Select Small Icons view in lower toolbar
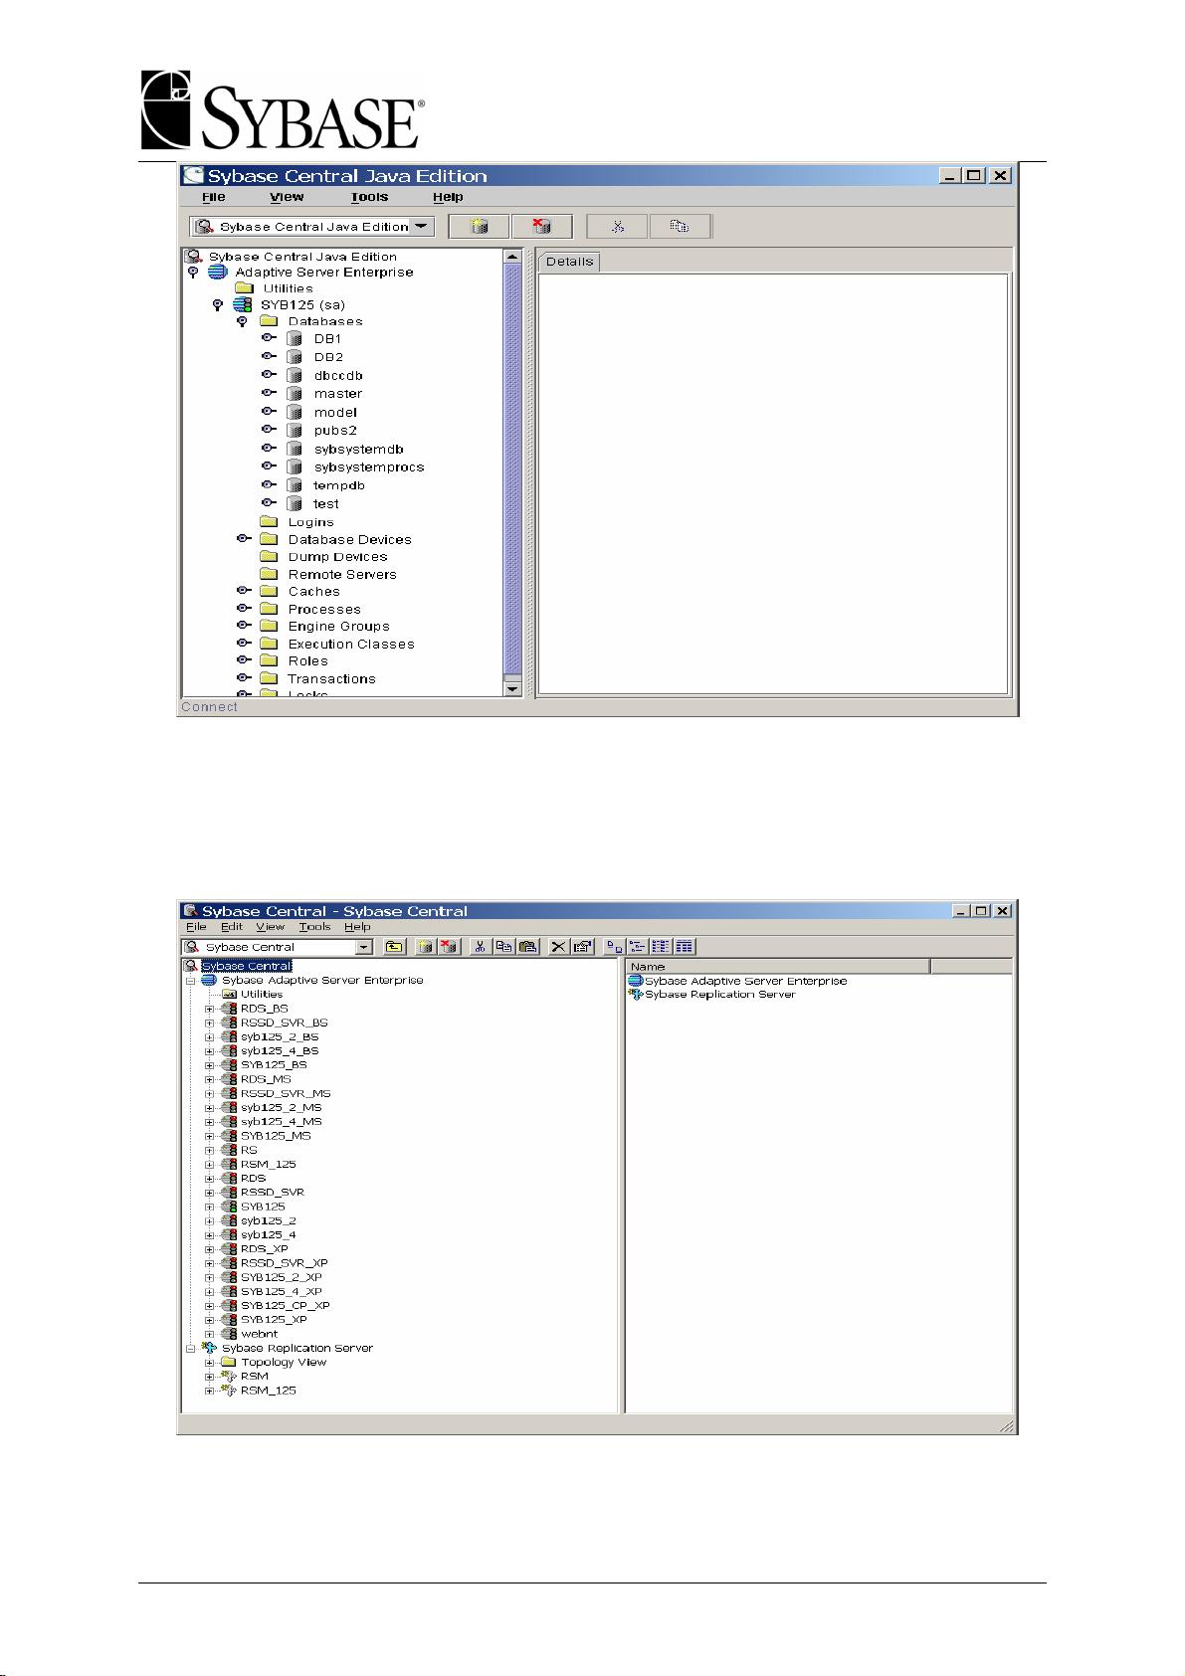Viewport: 1185px width, 1676px height. tap(638, 947)
